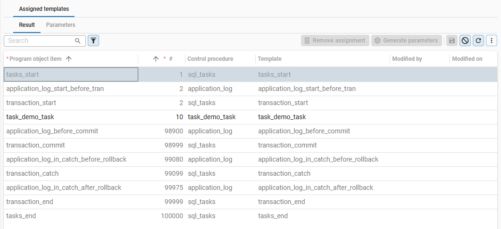501x229 pixels.
Task: Click the 99999 number cell
Action: (x=162, y=202)
